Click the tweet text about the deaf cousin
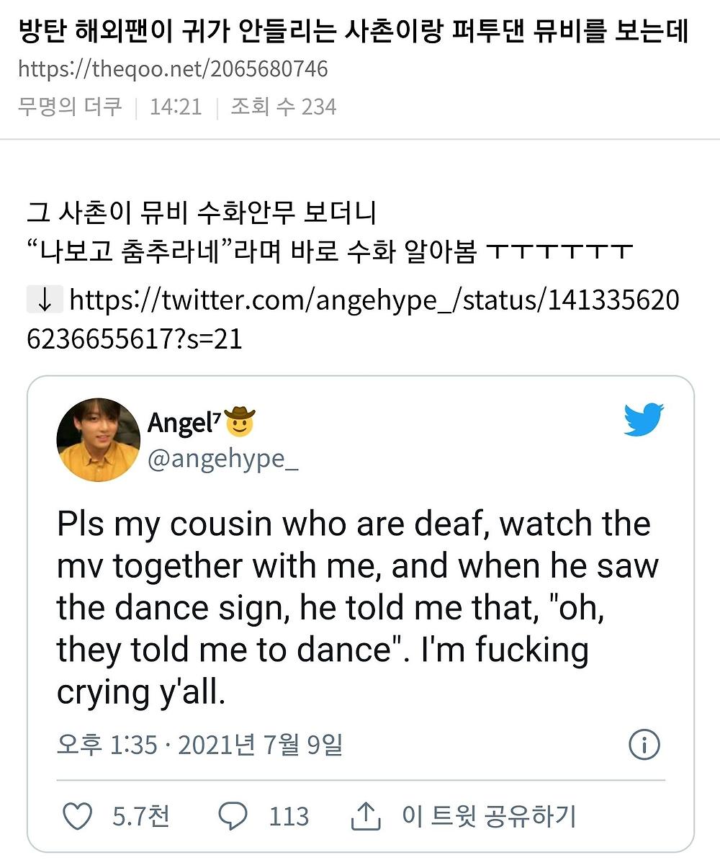The height and width of the screenshot is (860, 720). tap(356, 608)
